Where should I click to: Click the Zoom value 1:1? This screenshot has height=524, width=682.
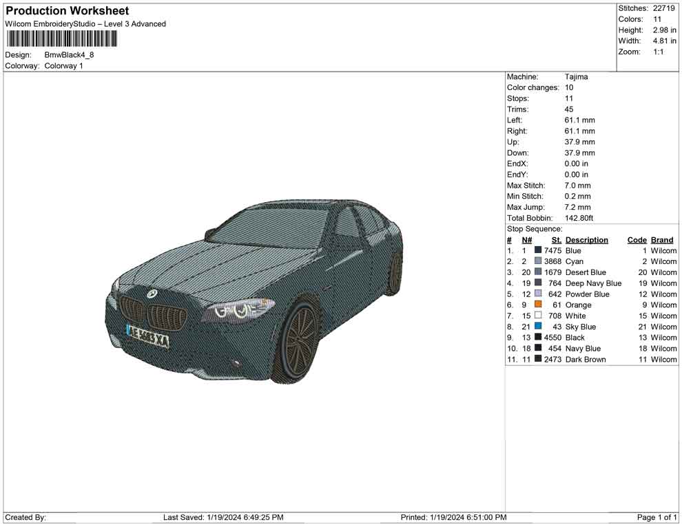click(658, 52)
